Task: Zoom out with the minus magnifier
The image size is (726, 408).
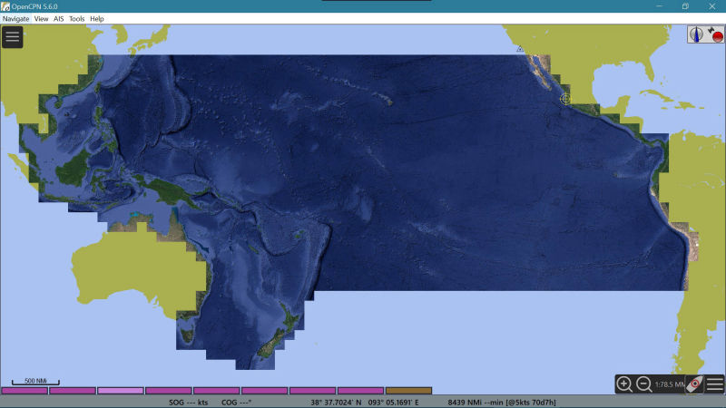Action: coord(643,384)
